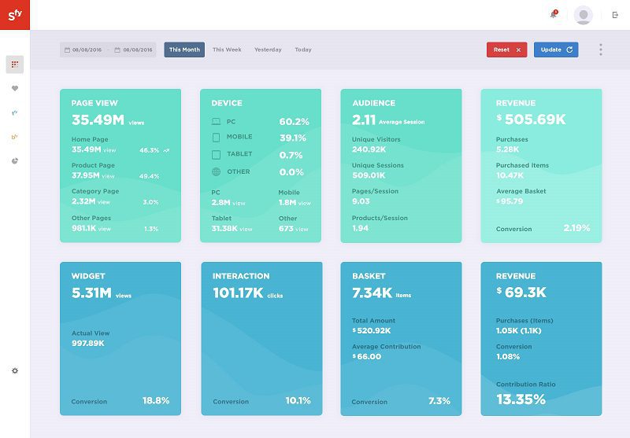Open the notifications bell
Image resolution: width=630 pixels, height=438 pixels.
tap(554, 14)
